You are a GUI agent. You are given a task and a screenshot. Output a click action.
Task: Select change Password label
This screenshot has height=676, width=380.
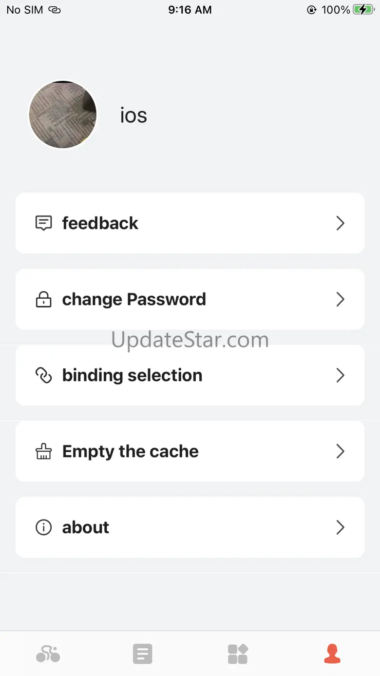tap(134, 299)
